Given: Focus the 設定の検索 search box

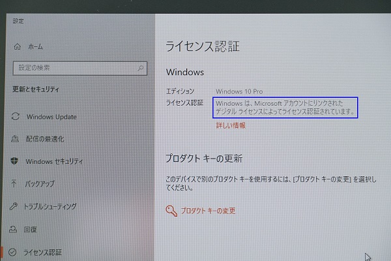Looking at the screenshot, I should click(x=80, y=68).
